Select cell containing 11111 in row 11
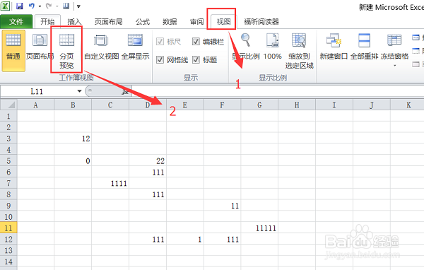 (x=259, y=228)
